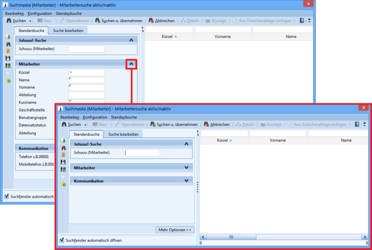Image resolution: width=372 pixels, height=250 pixels.
Task: Click add-favorite star plus icon, back window
Action: 8,80
